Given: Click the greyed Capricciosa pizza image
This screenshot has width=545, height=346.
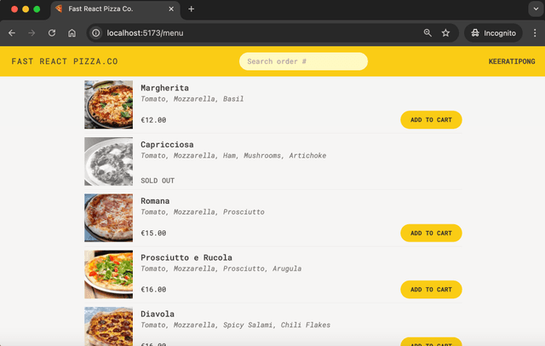Looking at the screenshot, I should (108, 161).
